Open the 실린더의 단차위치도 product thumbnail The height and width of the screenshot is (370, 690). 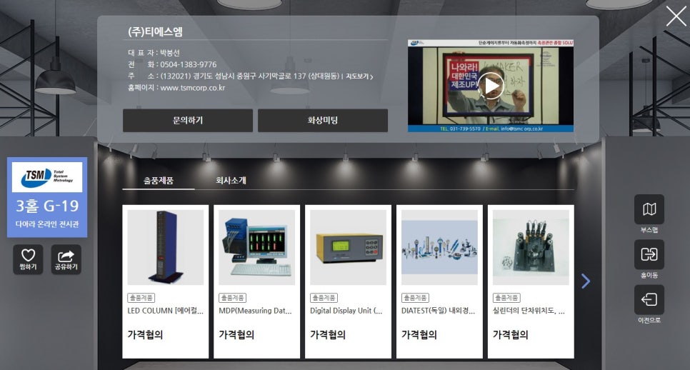pyautogui.click(x=531, y=247)
